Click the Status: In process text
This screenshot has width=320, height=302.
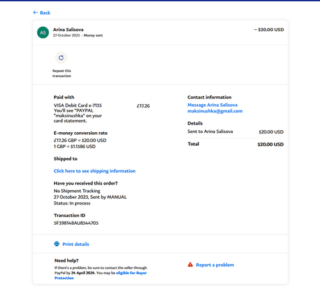(72, 203)
